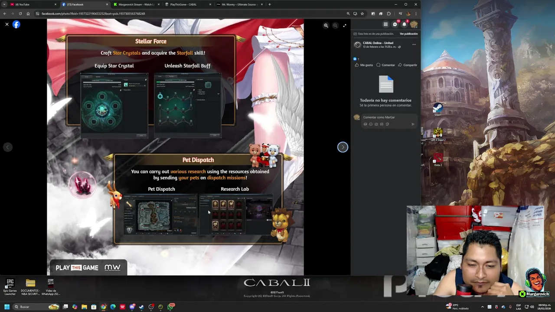Open DOCUMENTOS folder on desktop
The width and height of the screenshot is (555, 312).
[x=30, y=287]
